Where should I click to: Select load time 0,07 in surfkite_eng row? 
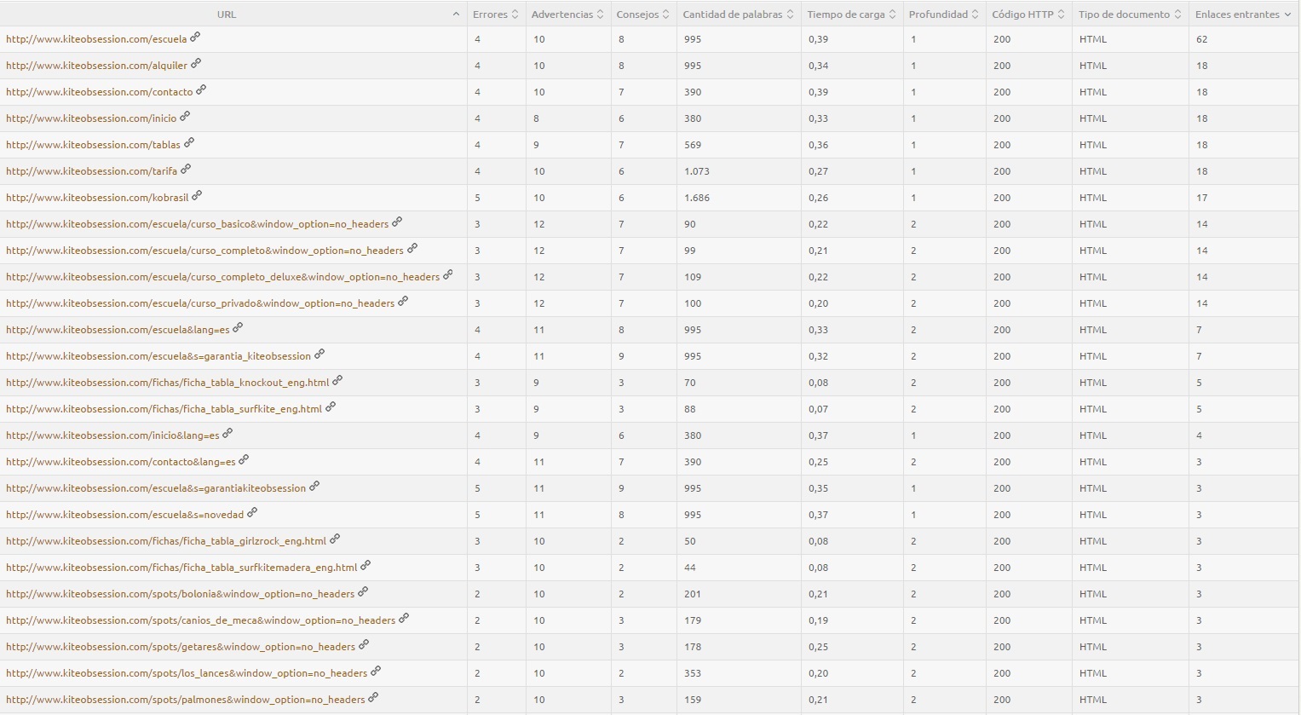pyautogui.click(x=818, y=409)
